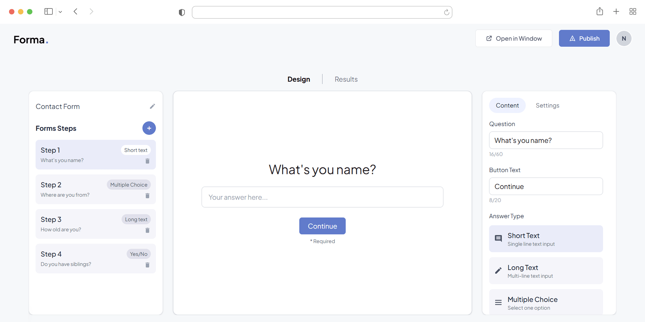Toggle the browser sidebar panel

48,11
